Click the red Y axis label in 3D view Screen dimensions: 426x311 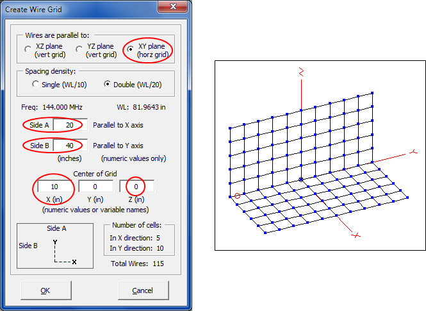click(414, 152)
